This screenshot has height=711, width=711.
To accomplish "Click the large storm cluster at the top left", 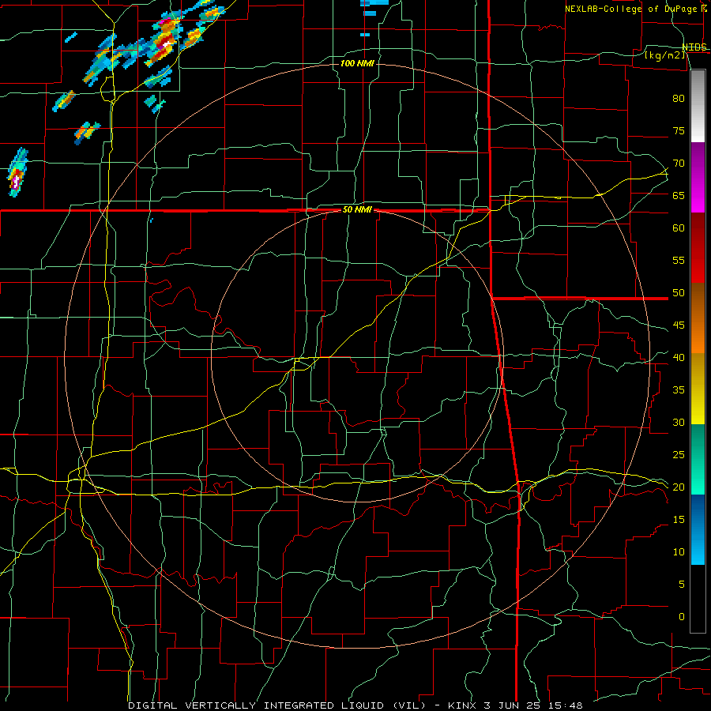I will point(154,45).
